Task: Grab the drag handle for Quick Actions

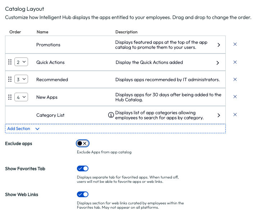Action: coord(10,62)
